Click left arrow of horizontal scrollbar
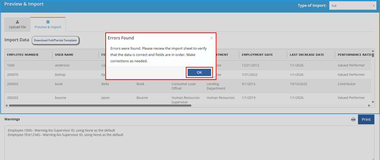This screenshot has height=160, width=380. point(7,106)
